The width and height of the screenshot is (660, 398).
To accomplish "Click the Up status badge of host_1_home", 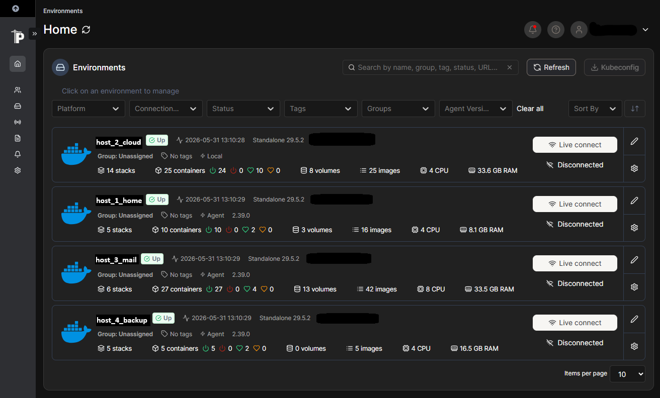I will coord(157,200).
